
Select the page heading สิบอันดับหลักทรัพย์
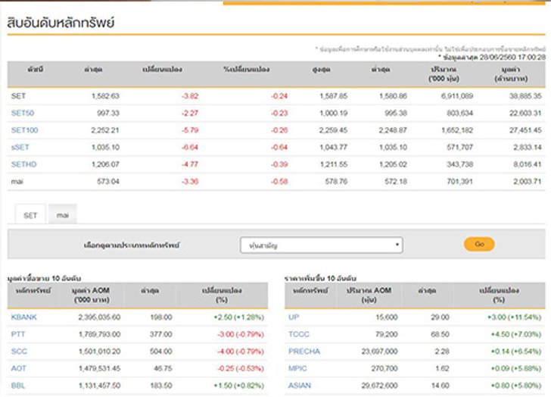[61, 23]
